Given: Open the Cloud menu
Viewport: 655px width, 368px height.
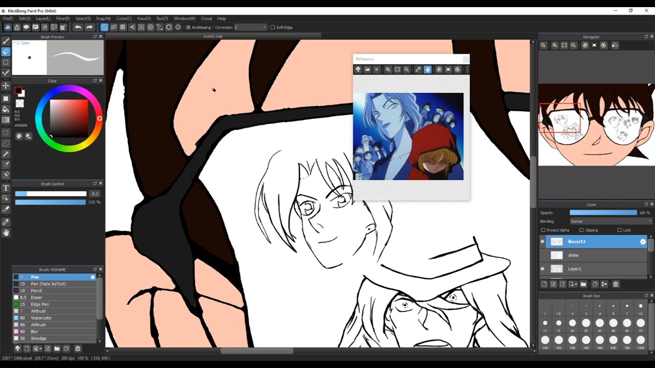Looking at the screenshot, I should pos(206,18).
